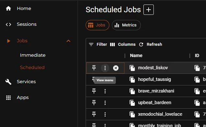Copy the ID of hopeful_taussig
Screen dimensions: 206x127
coord(197,80)
